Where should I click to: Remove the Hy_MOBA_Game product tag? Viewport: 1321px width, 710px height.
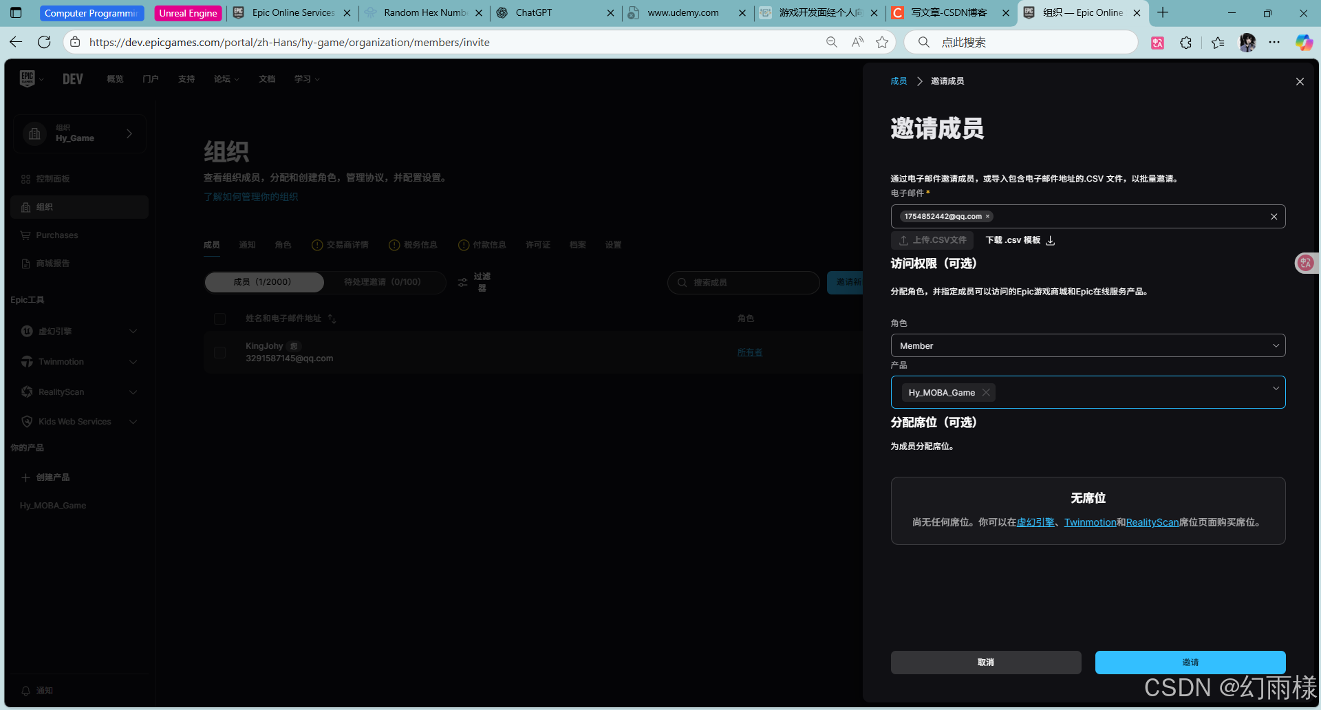click(986, 392)
